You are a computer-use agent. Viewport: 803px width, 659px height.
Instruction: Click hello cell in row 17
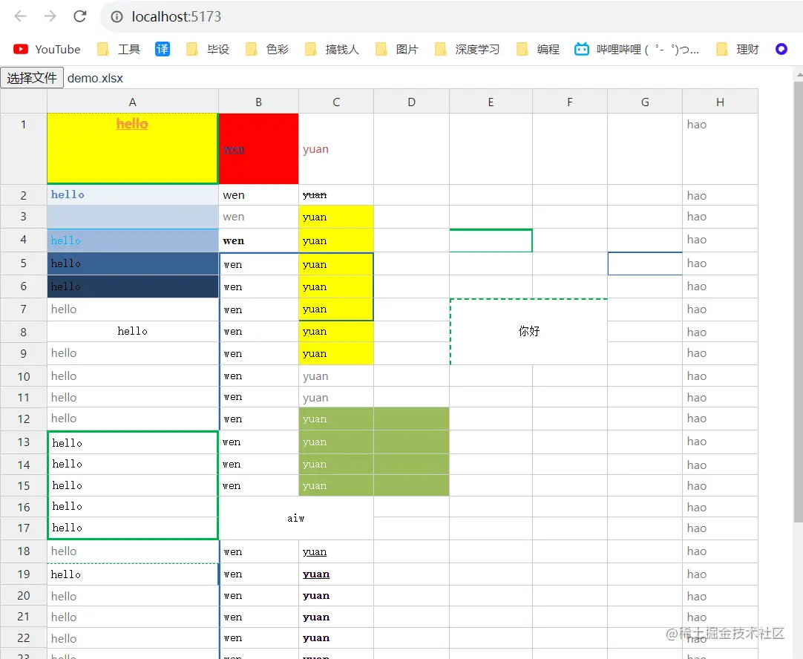133,528
